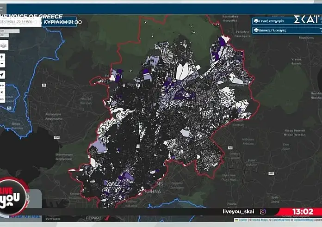Click layer stack icon beside Δασικές Πυρκαγιές

click(x=256, y=30)
